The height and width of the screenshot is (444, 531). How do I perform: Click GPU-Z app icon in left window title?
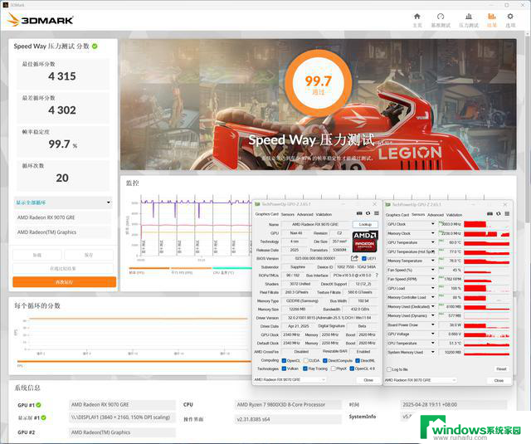257,204
